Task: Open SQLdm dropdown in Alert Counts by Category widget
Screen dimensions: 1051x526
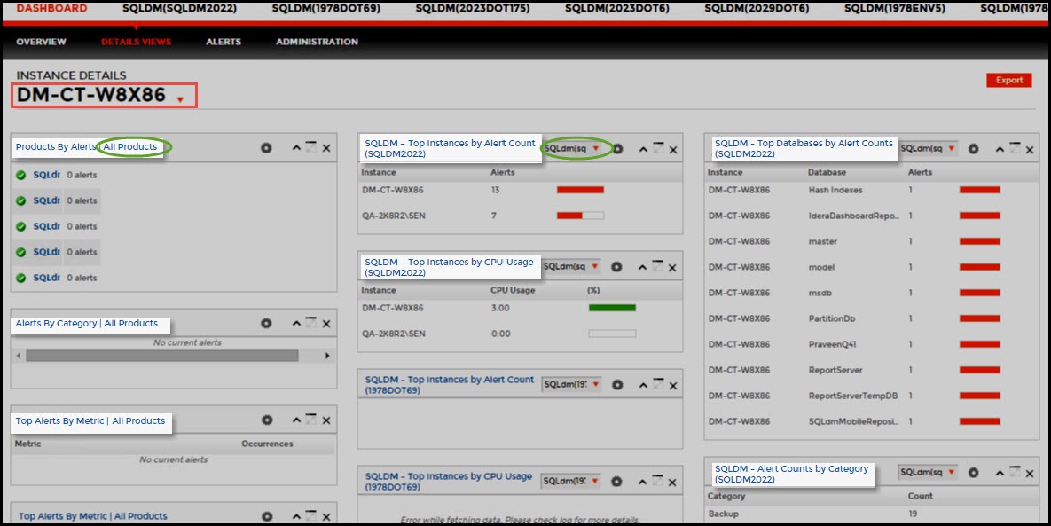Action: click(929, 472)
